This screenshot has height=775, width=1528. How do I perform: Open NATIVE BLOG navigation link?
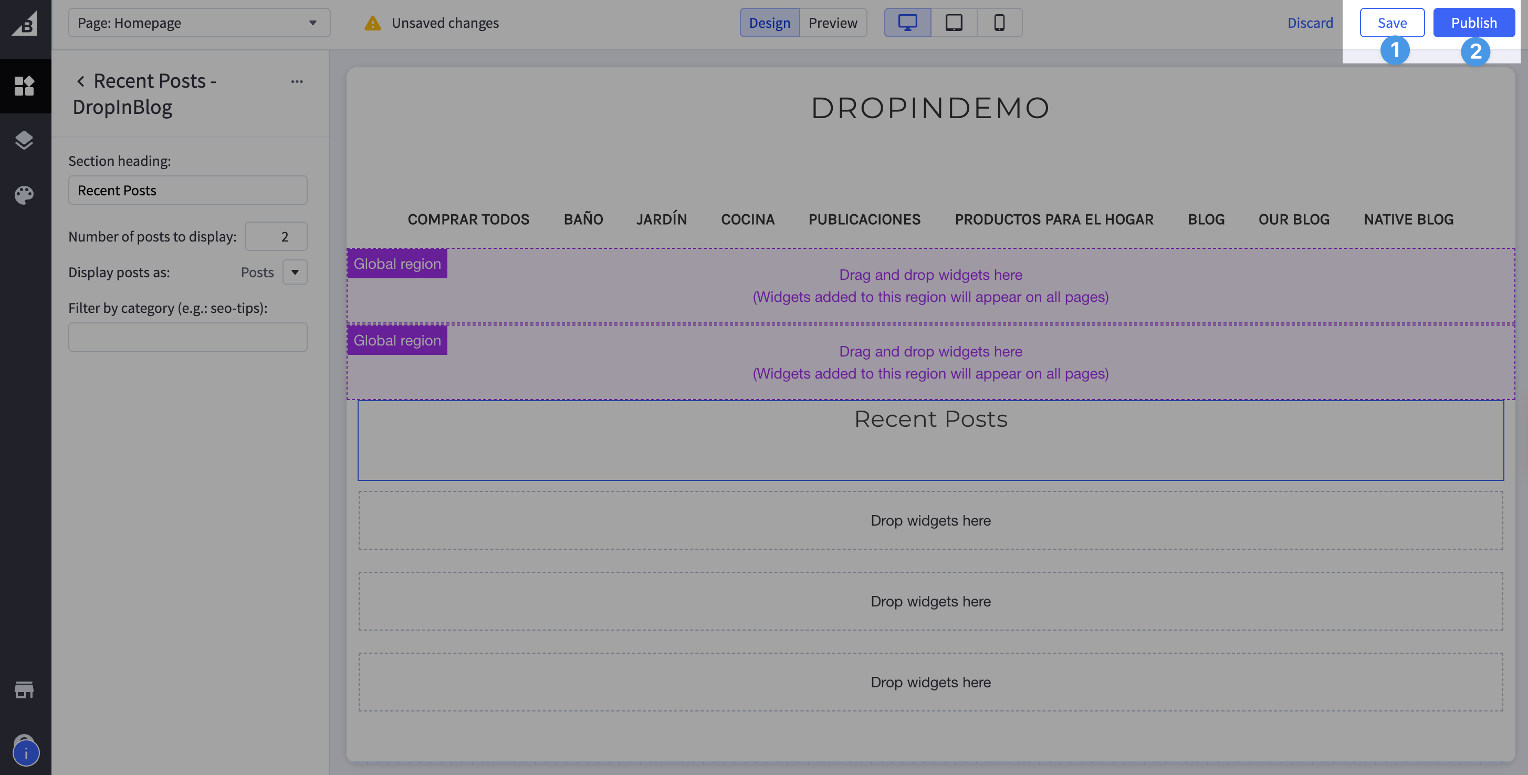click(1409, 220)
